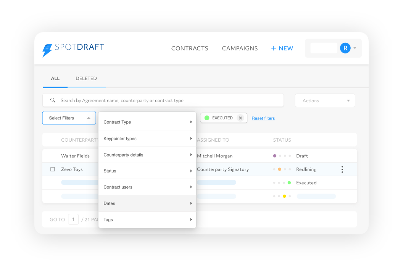Image resolution: width=403 pixels, height=271 pixels.
Task: Click the Reset filters link
Action: [x=263, y=118]
